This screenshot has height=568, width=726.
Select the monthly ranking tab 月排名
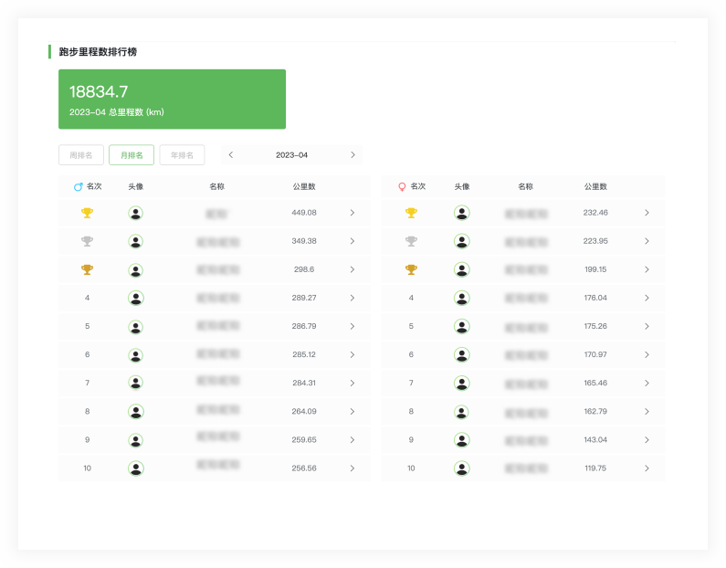(132, 155)
